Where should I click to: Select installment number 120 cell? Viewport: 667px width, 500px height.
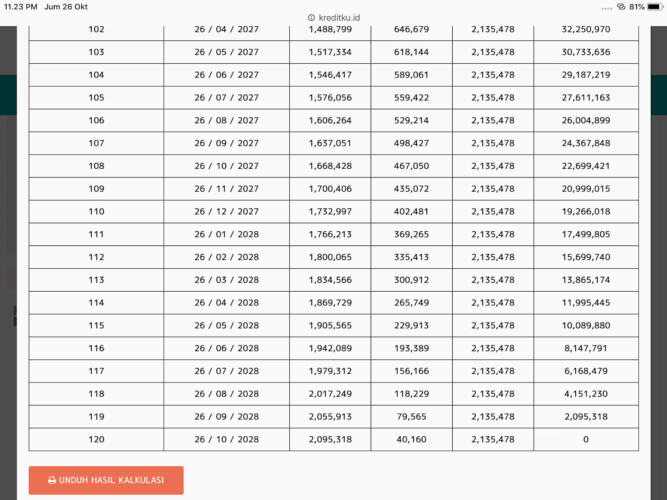tap(96, 439)
